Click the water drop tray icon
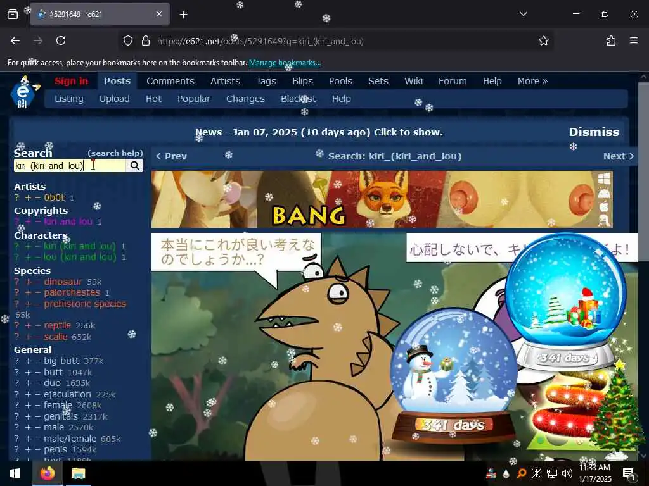Screen dimensions: 649x486 pos(506,473)
